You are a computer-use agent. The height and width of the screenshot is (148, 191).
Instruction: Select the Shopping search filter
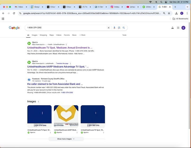[43, 35]
